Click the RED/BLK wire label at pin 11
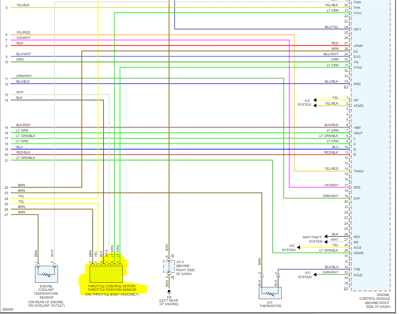Image resolution: width=399 pixels, height=314 pixels. pos(331,152)
